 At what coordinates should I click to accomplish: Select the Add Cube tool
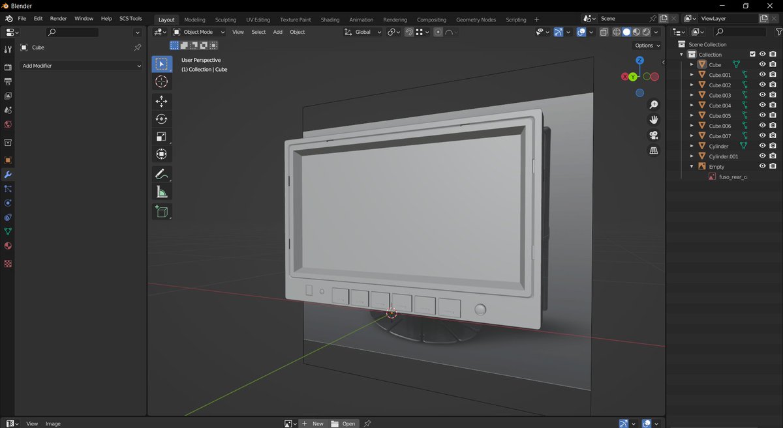coord(162,211)
